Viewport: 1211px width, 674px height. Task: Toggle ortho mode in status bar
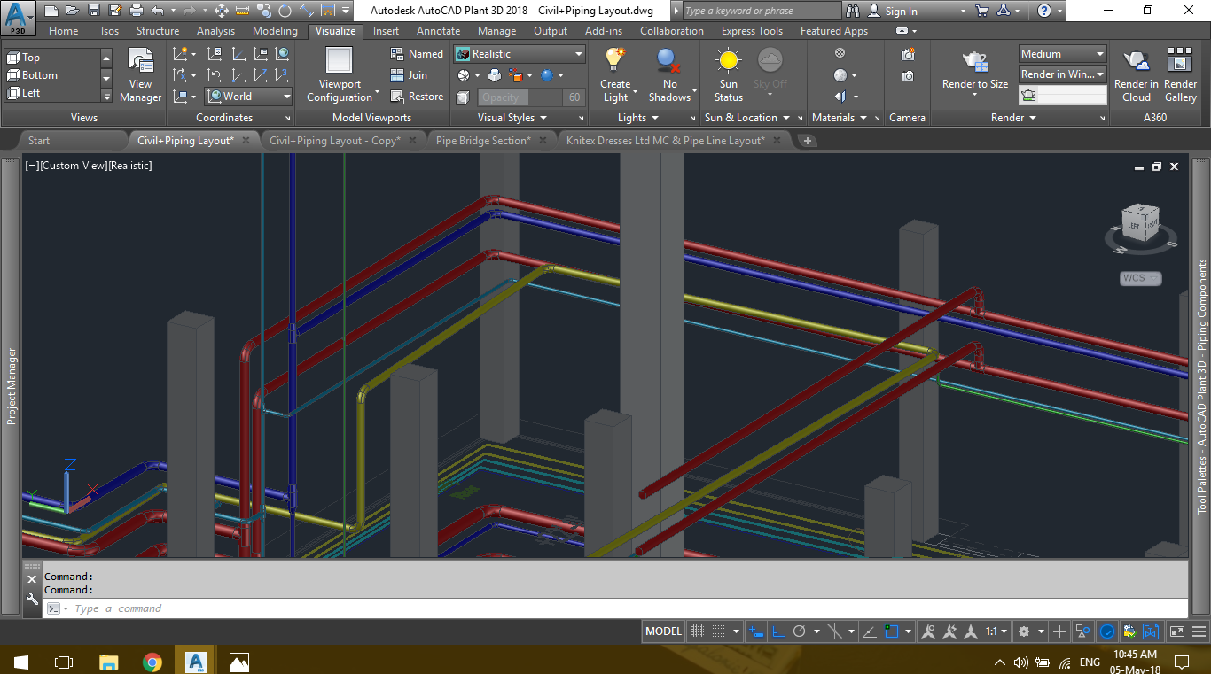coord(779,631)
